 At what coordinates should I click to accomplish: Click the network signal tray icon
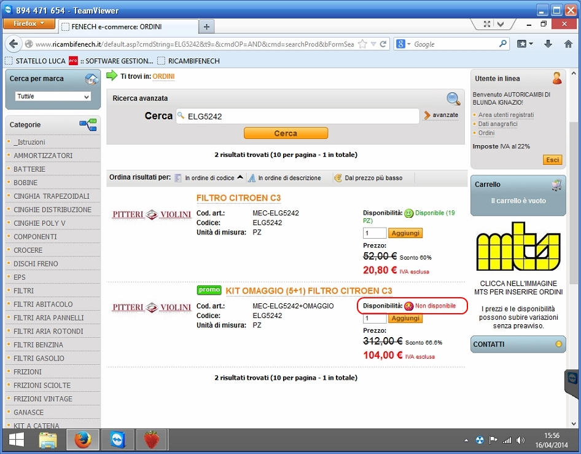[x=507, y=440]
